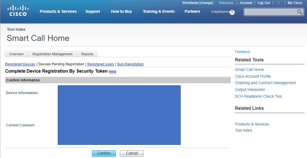Open the Registered Devices link

(20, 64)
